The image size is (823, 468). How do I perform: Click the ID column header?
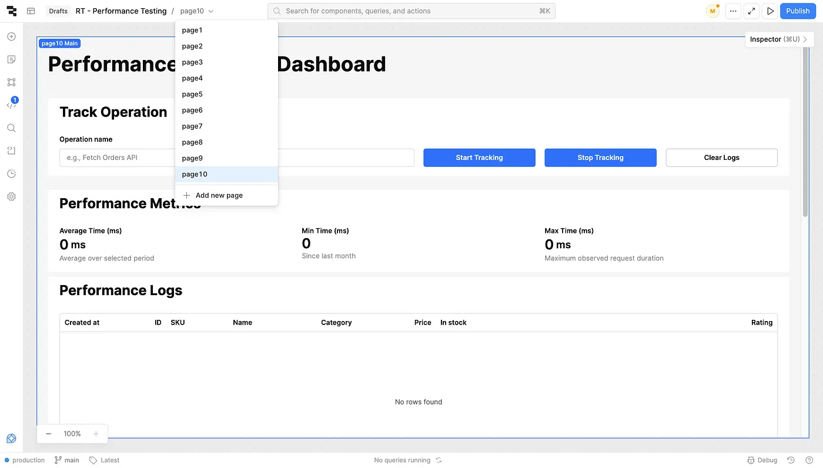(158, 323)
